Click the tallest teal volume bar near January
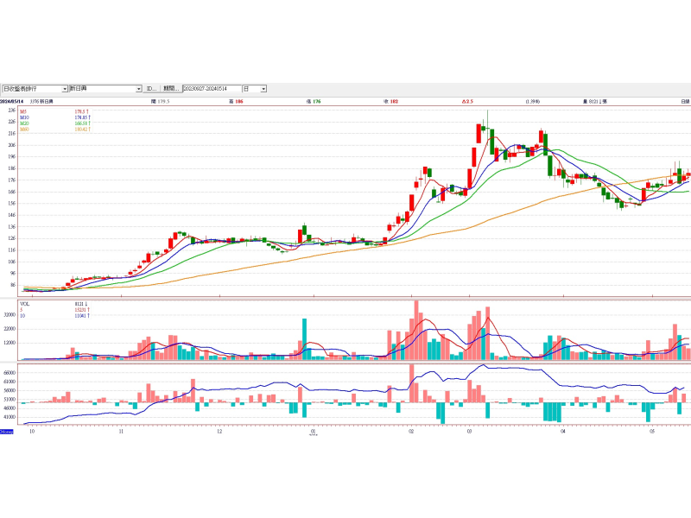Image resolution: width=691 pixels, height=518 pixels. click(x=304, y=338)
